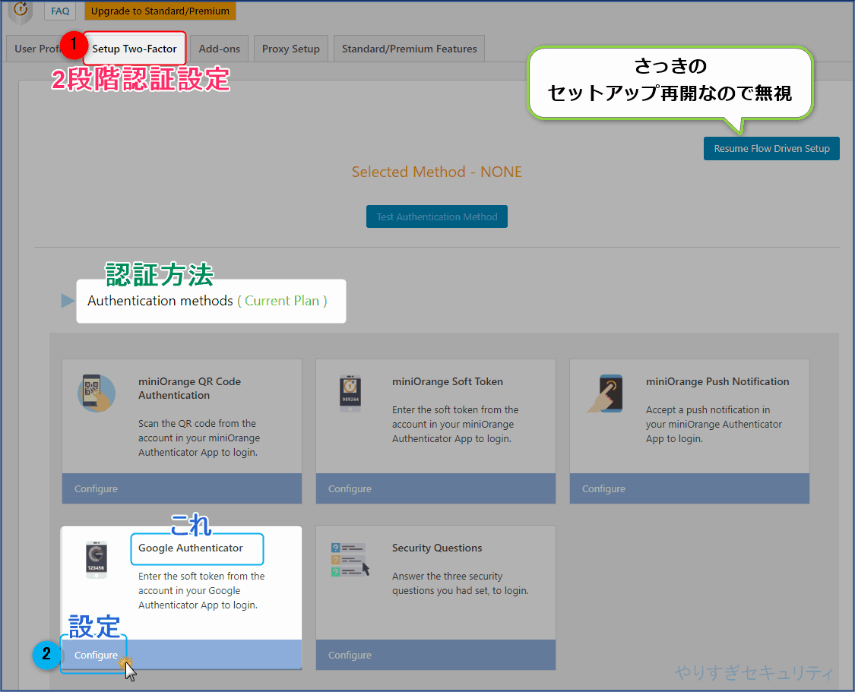Viewport: 855px width, 692px height.
Task: Open the FAQ button
Action: 60,11
